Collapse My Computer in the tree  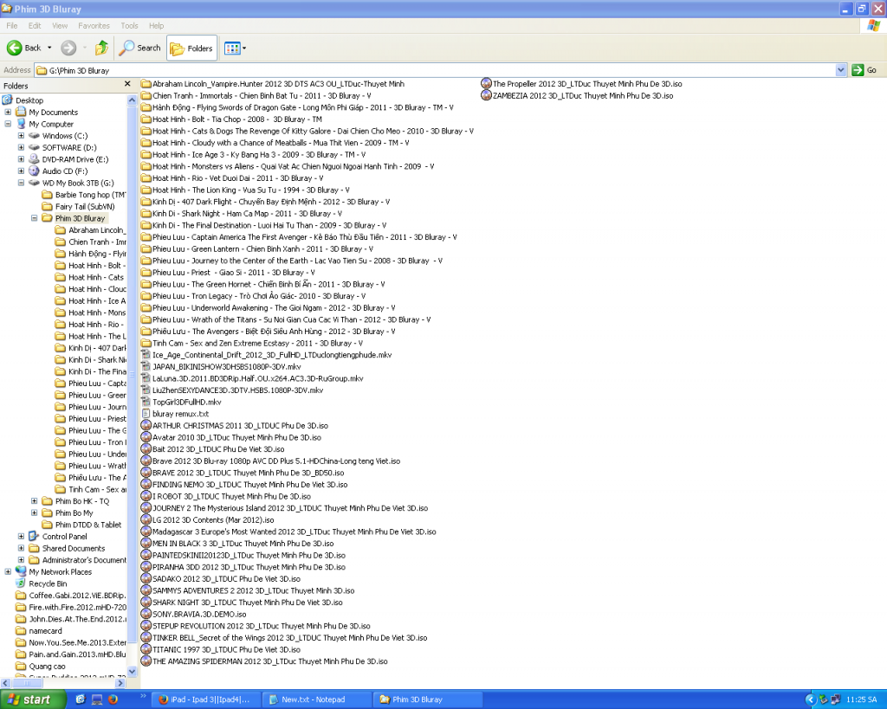[8, 124]
